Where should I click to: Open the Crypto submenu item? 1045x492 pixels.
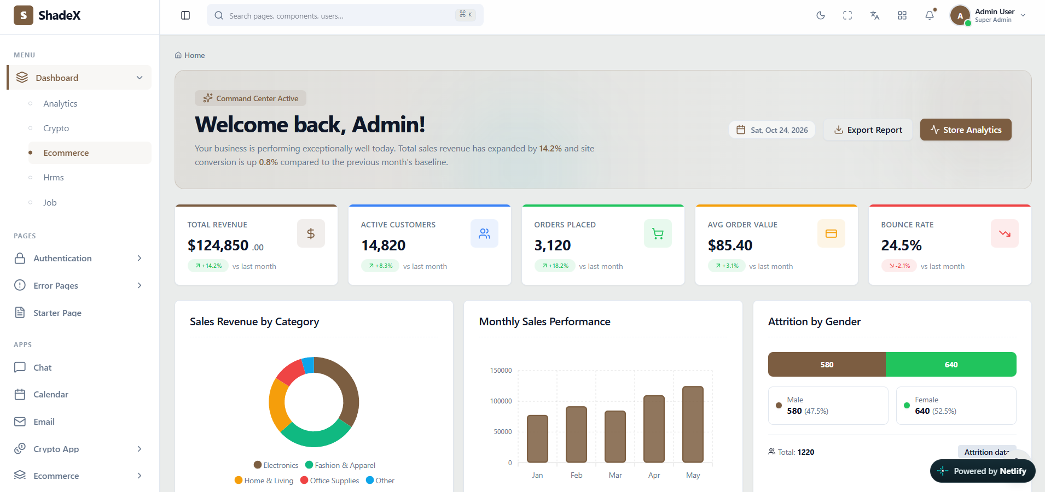(56, 128)
